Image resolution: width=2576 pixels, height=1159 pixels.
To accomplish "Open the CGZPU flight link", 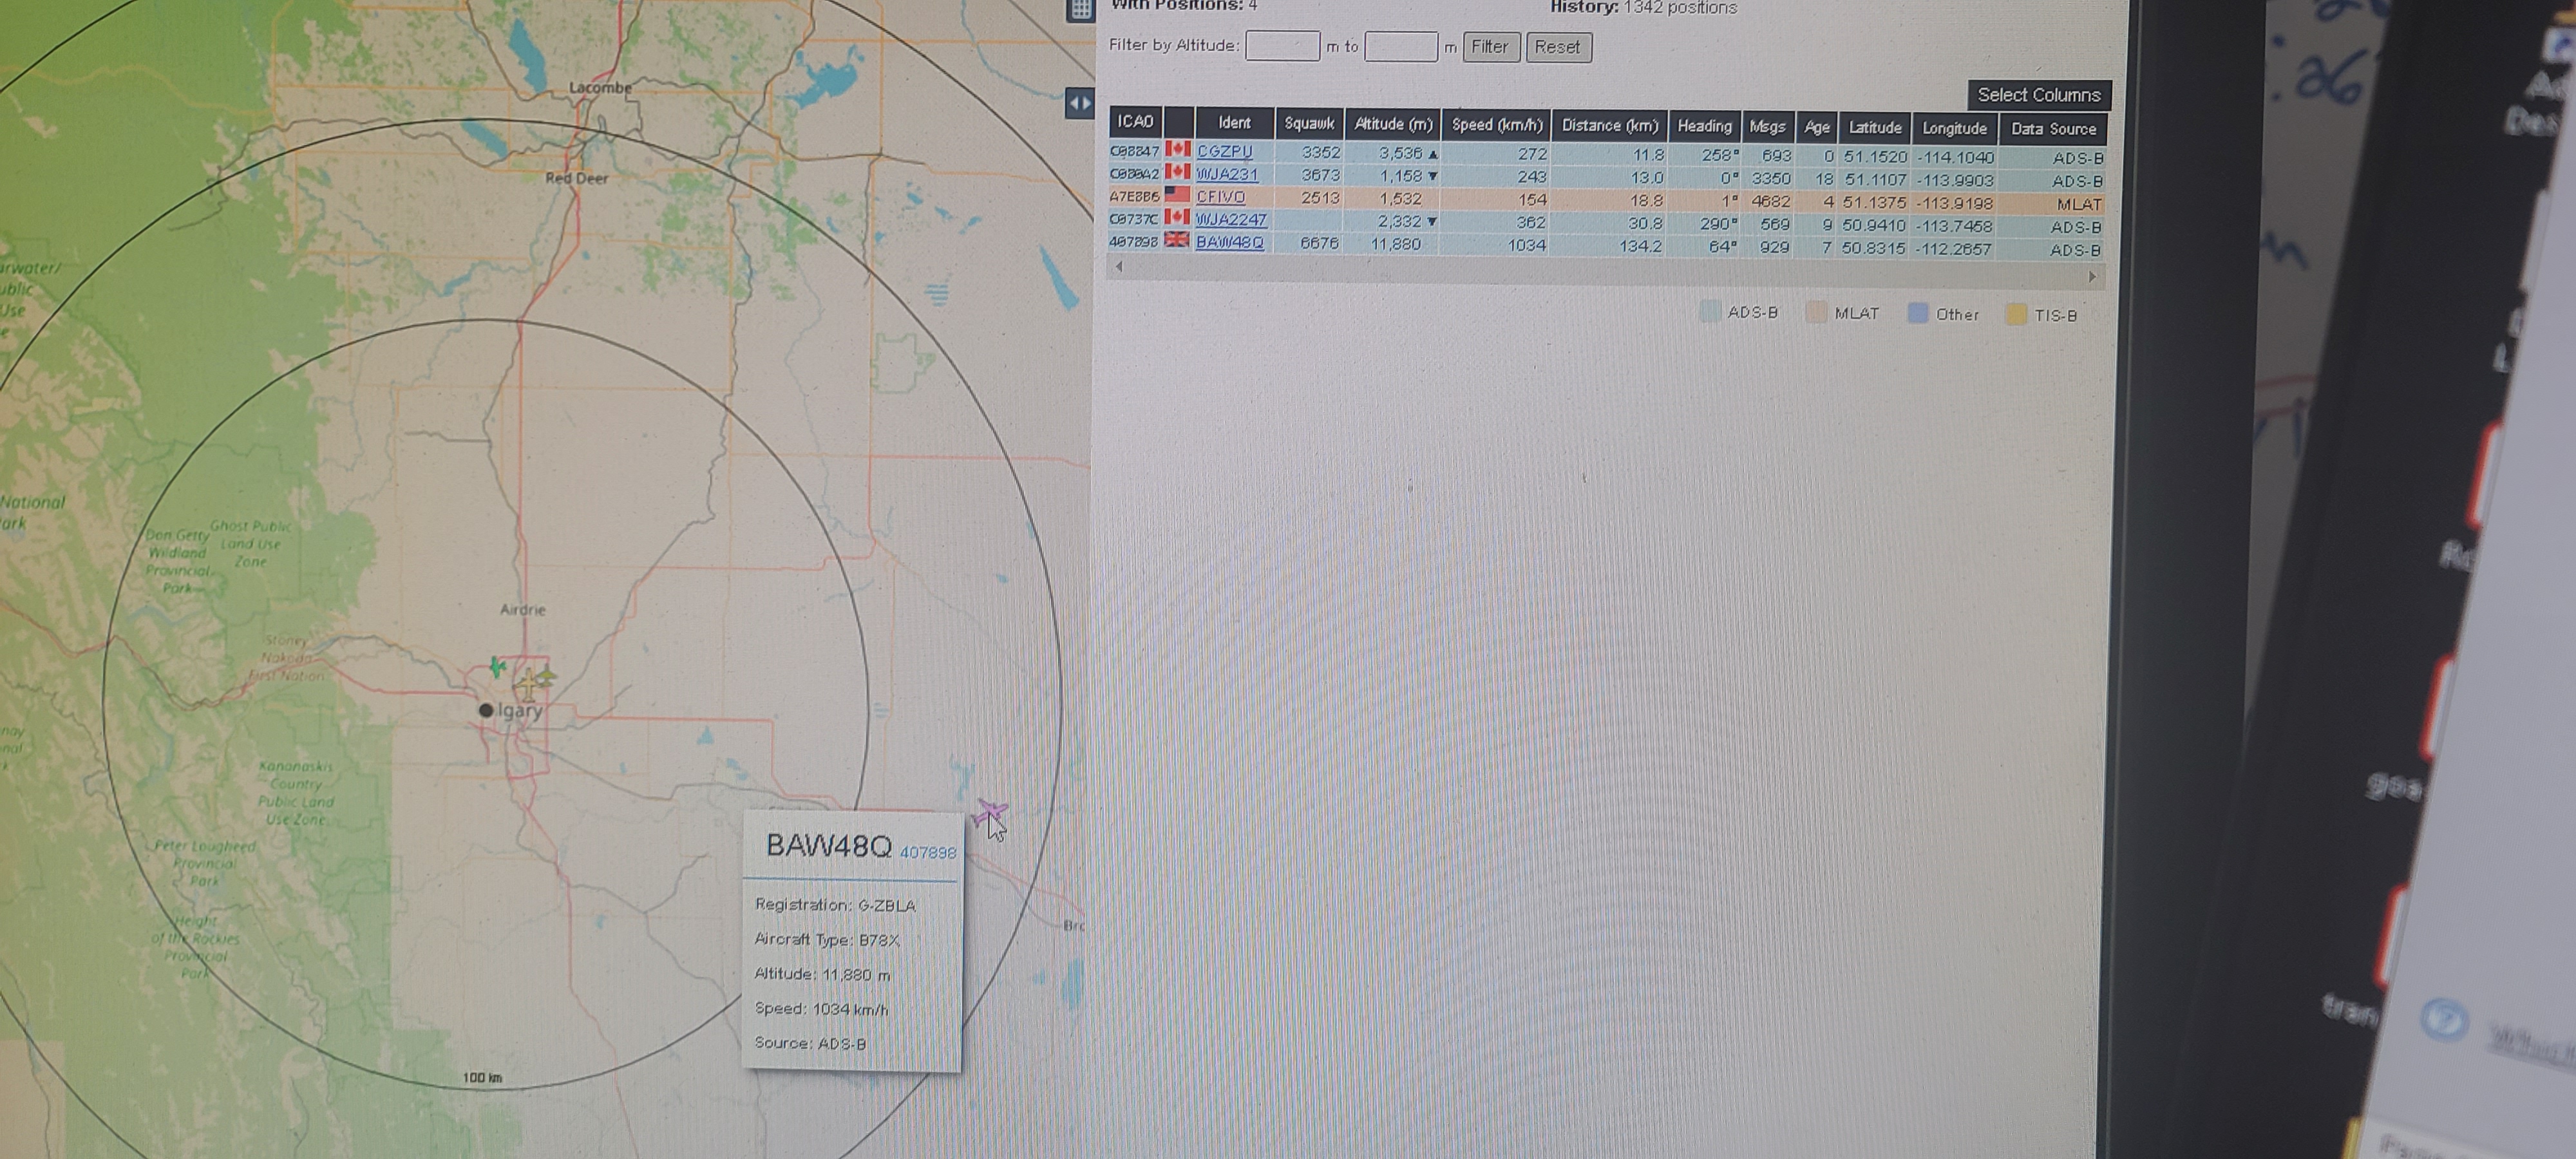I will [x=1224, y=151].
